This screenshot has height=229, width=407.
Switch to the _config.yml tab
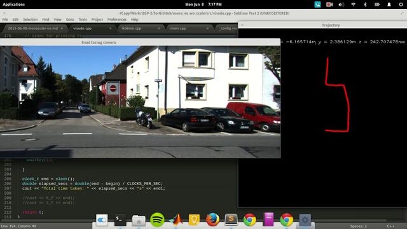[227, 28]
